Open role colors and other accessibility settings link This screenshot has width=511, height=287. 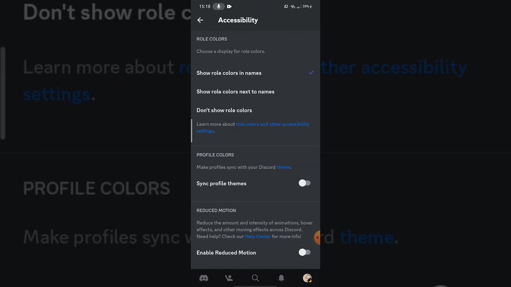(x=253, y=128)
